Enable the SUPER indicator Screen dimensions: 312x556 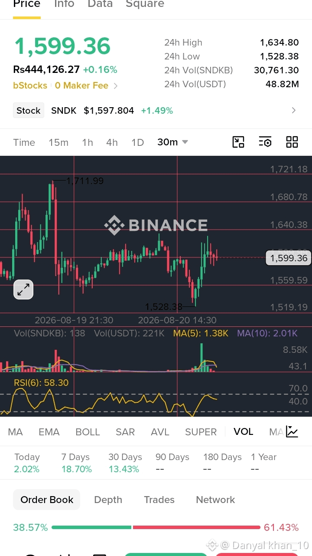tap(201, 432)
